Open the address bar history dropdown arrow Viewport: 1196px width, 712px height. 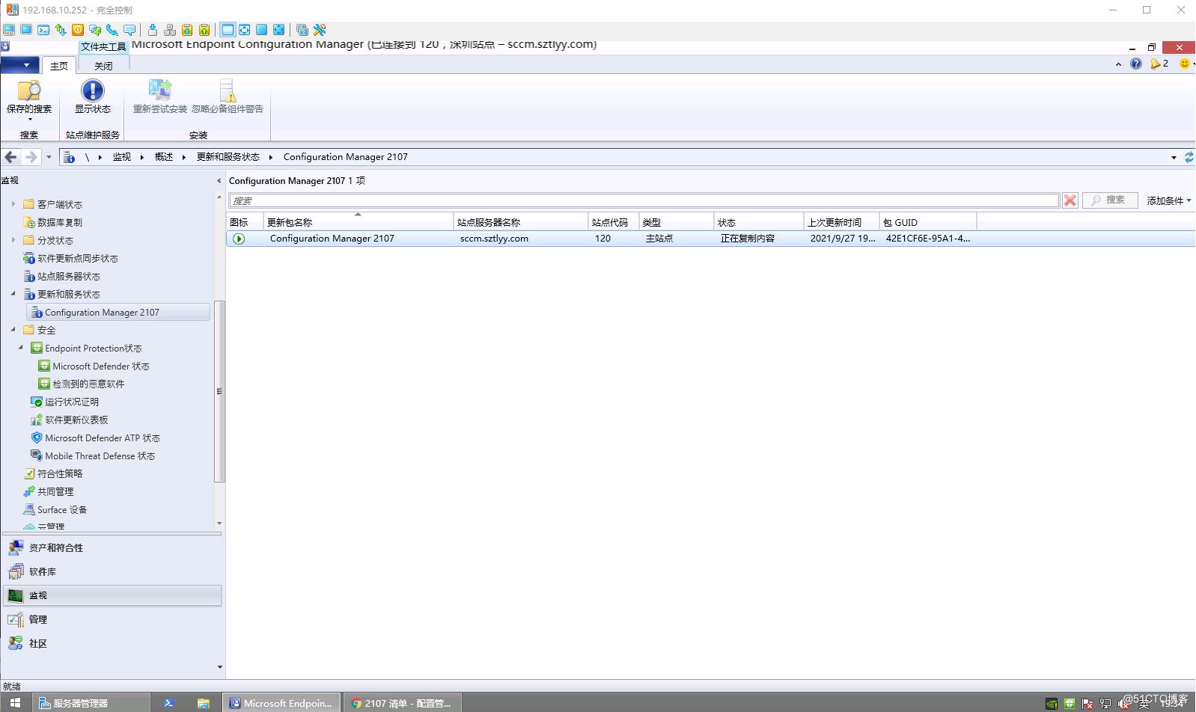(x=1174, y=157)
